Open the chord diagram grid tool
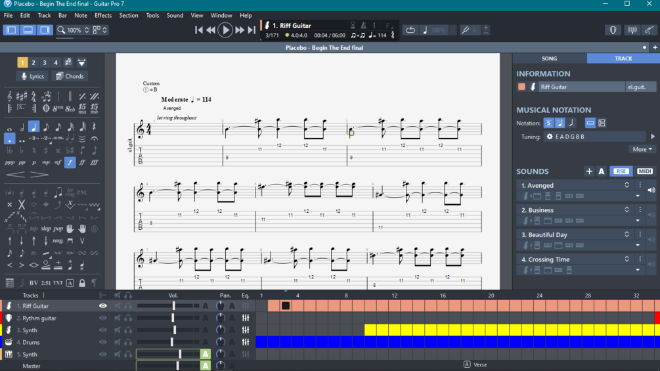 click(9, 282)
